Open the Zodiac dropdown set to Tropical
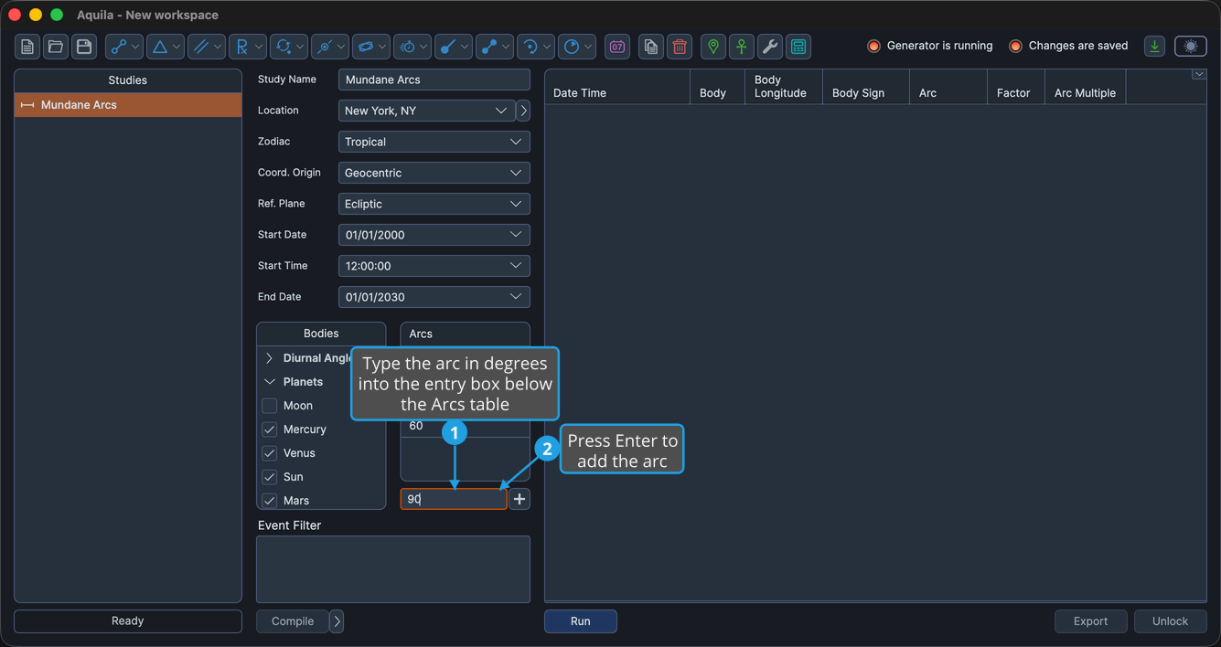Viewport: 1221px width, 647px height. [434, 142]
